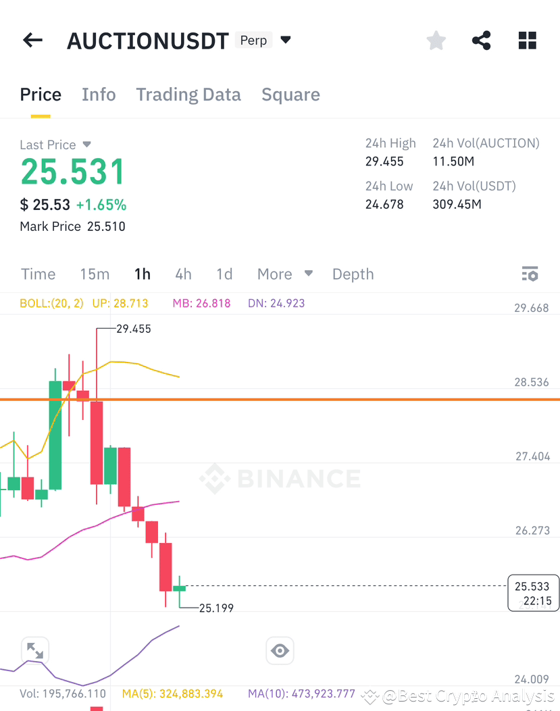Image resolution: width=560 pixels, height=711 pixels.
Task: Tap the 25.533 current price marker
Action: pyautogui.click(x=533, y=593)
